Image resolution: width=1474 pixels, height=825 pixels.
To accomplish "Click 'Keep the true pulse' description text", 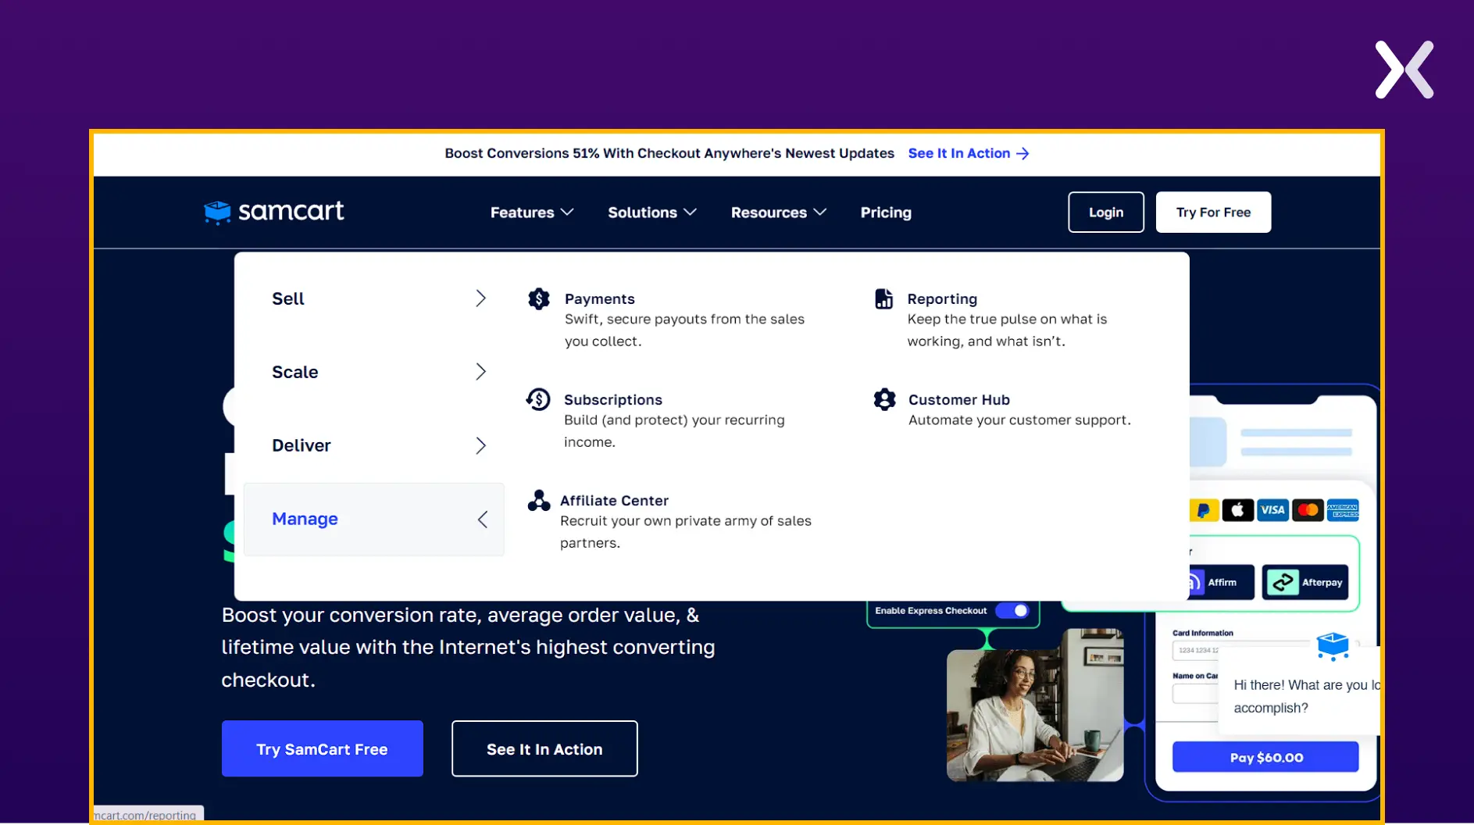I will click(x=1007, y=330).
